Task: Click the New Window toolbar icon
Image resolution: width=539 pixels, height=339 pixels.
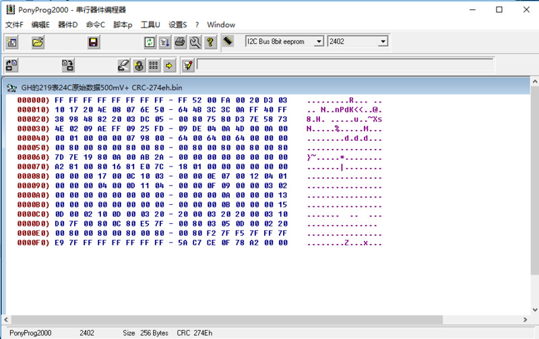Action: click(12, 42)
